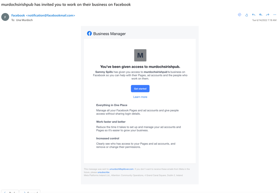Click the email date Tue 6/14/2022
Viewport: 279px width, 194px height.
coord(264,20)
